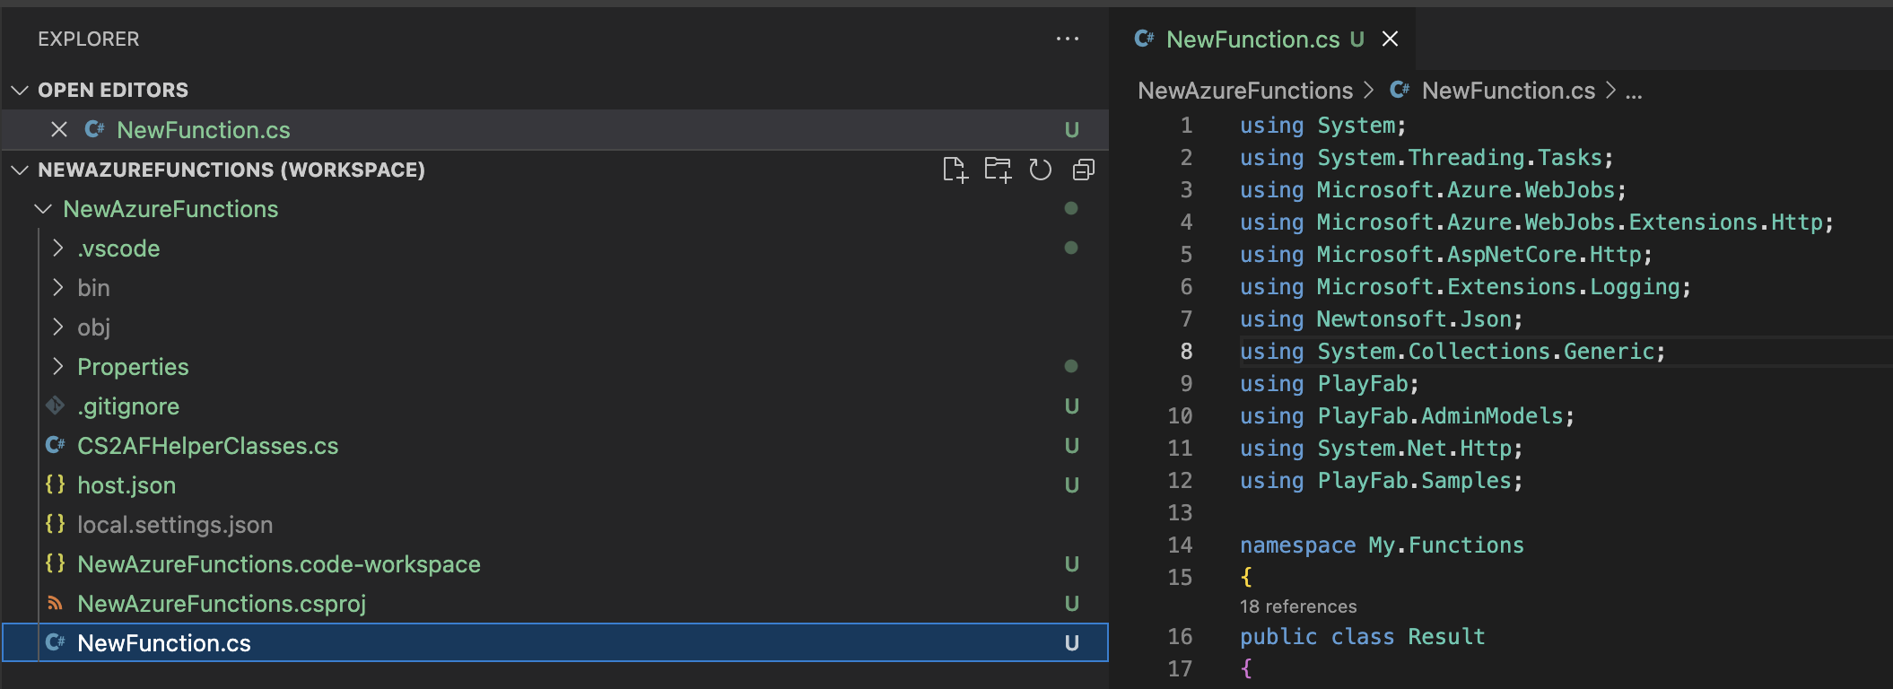The height and width of the screenshot is (689, 1893).
Task: Click 'namespace My.Functions' line
Action: click(1382, 545)
